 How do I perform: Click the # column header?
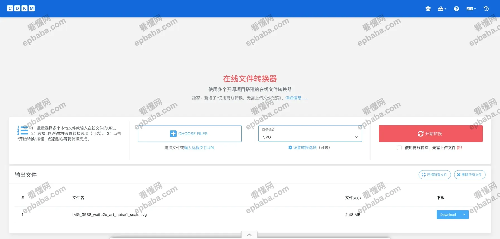pos(23,198)
